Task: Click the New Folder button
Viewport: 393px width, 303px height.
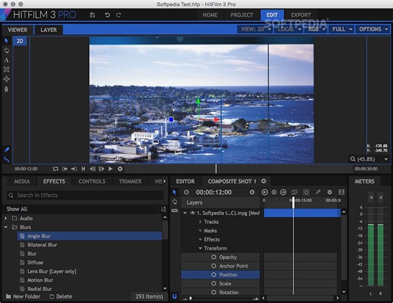Action: (x=23, y=296)
